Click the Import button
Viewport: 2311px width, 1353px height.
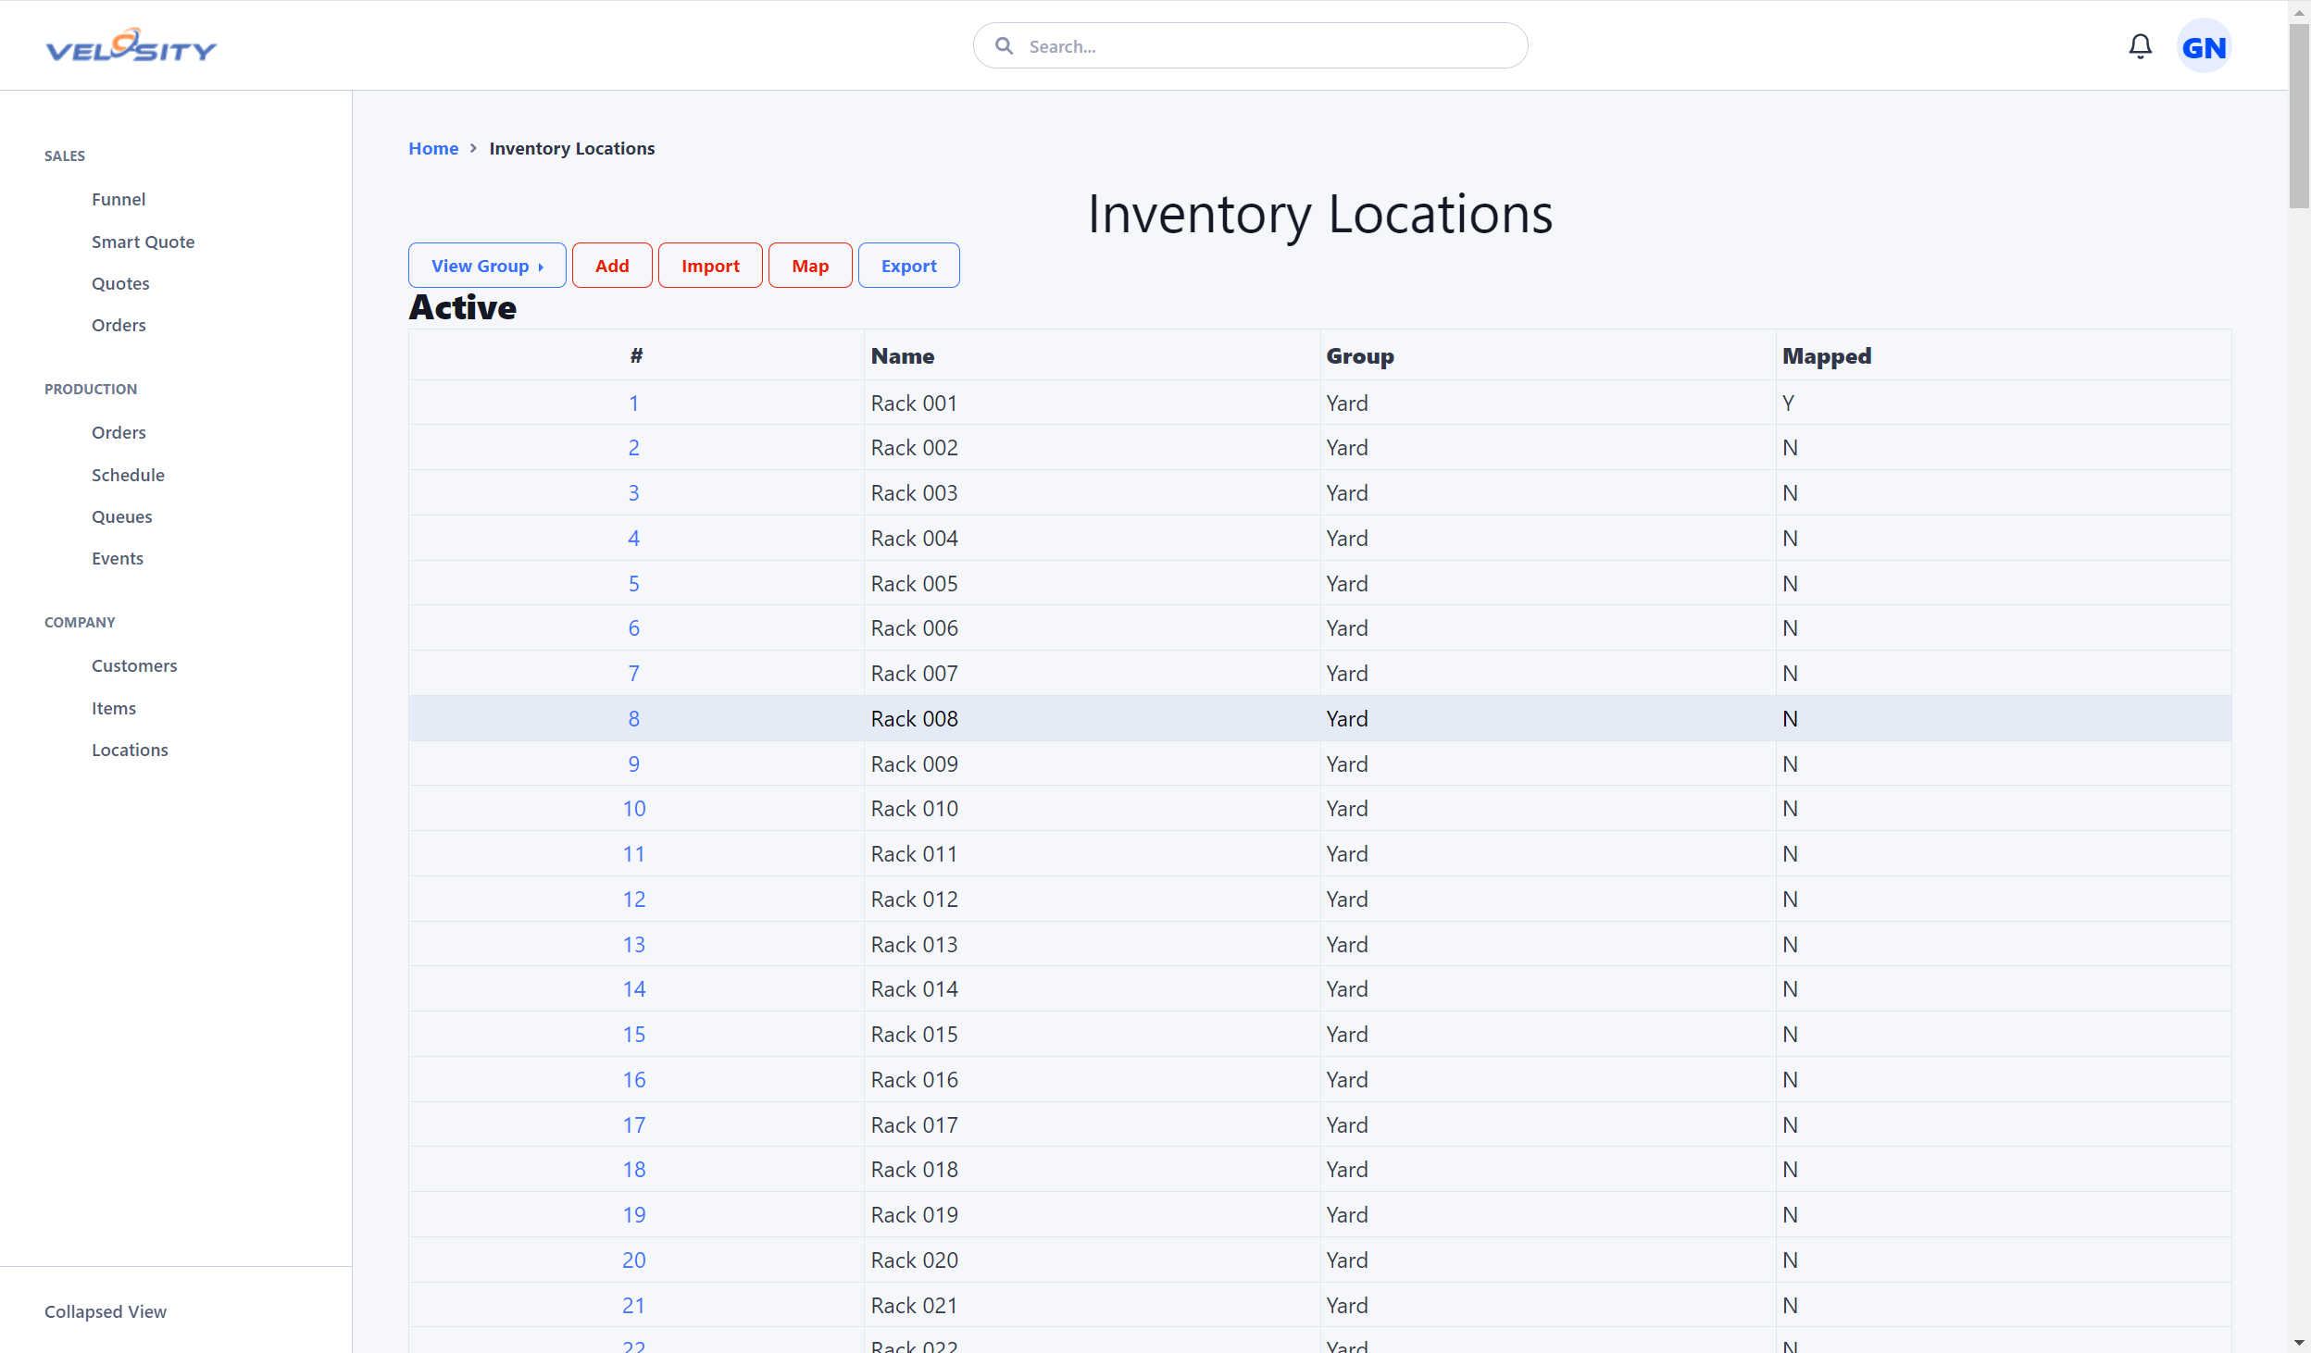pyautogui.click(x=710, y=266)
